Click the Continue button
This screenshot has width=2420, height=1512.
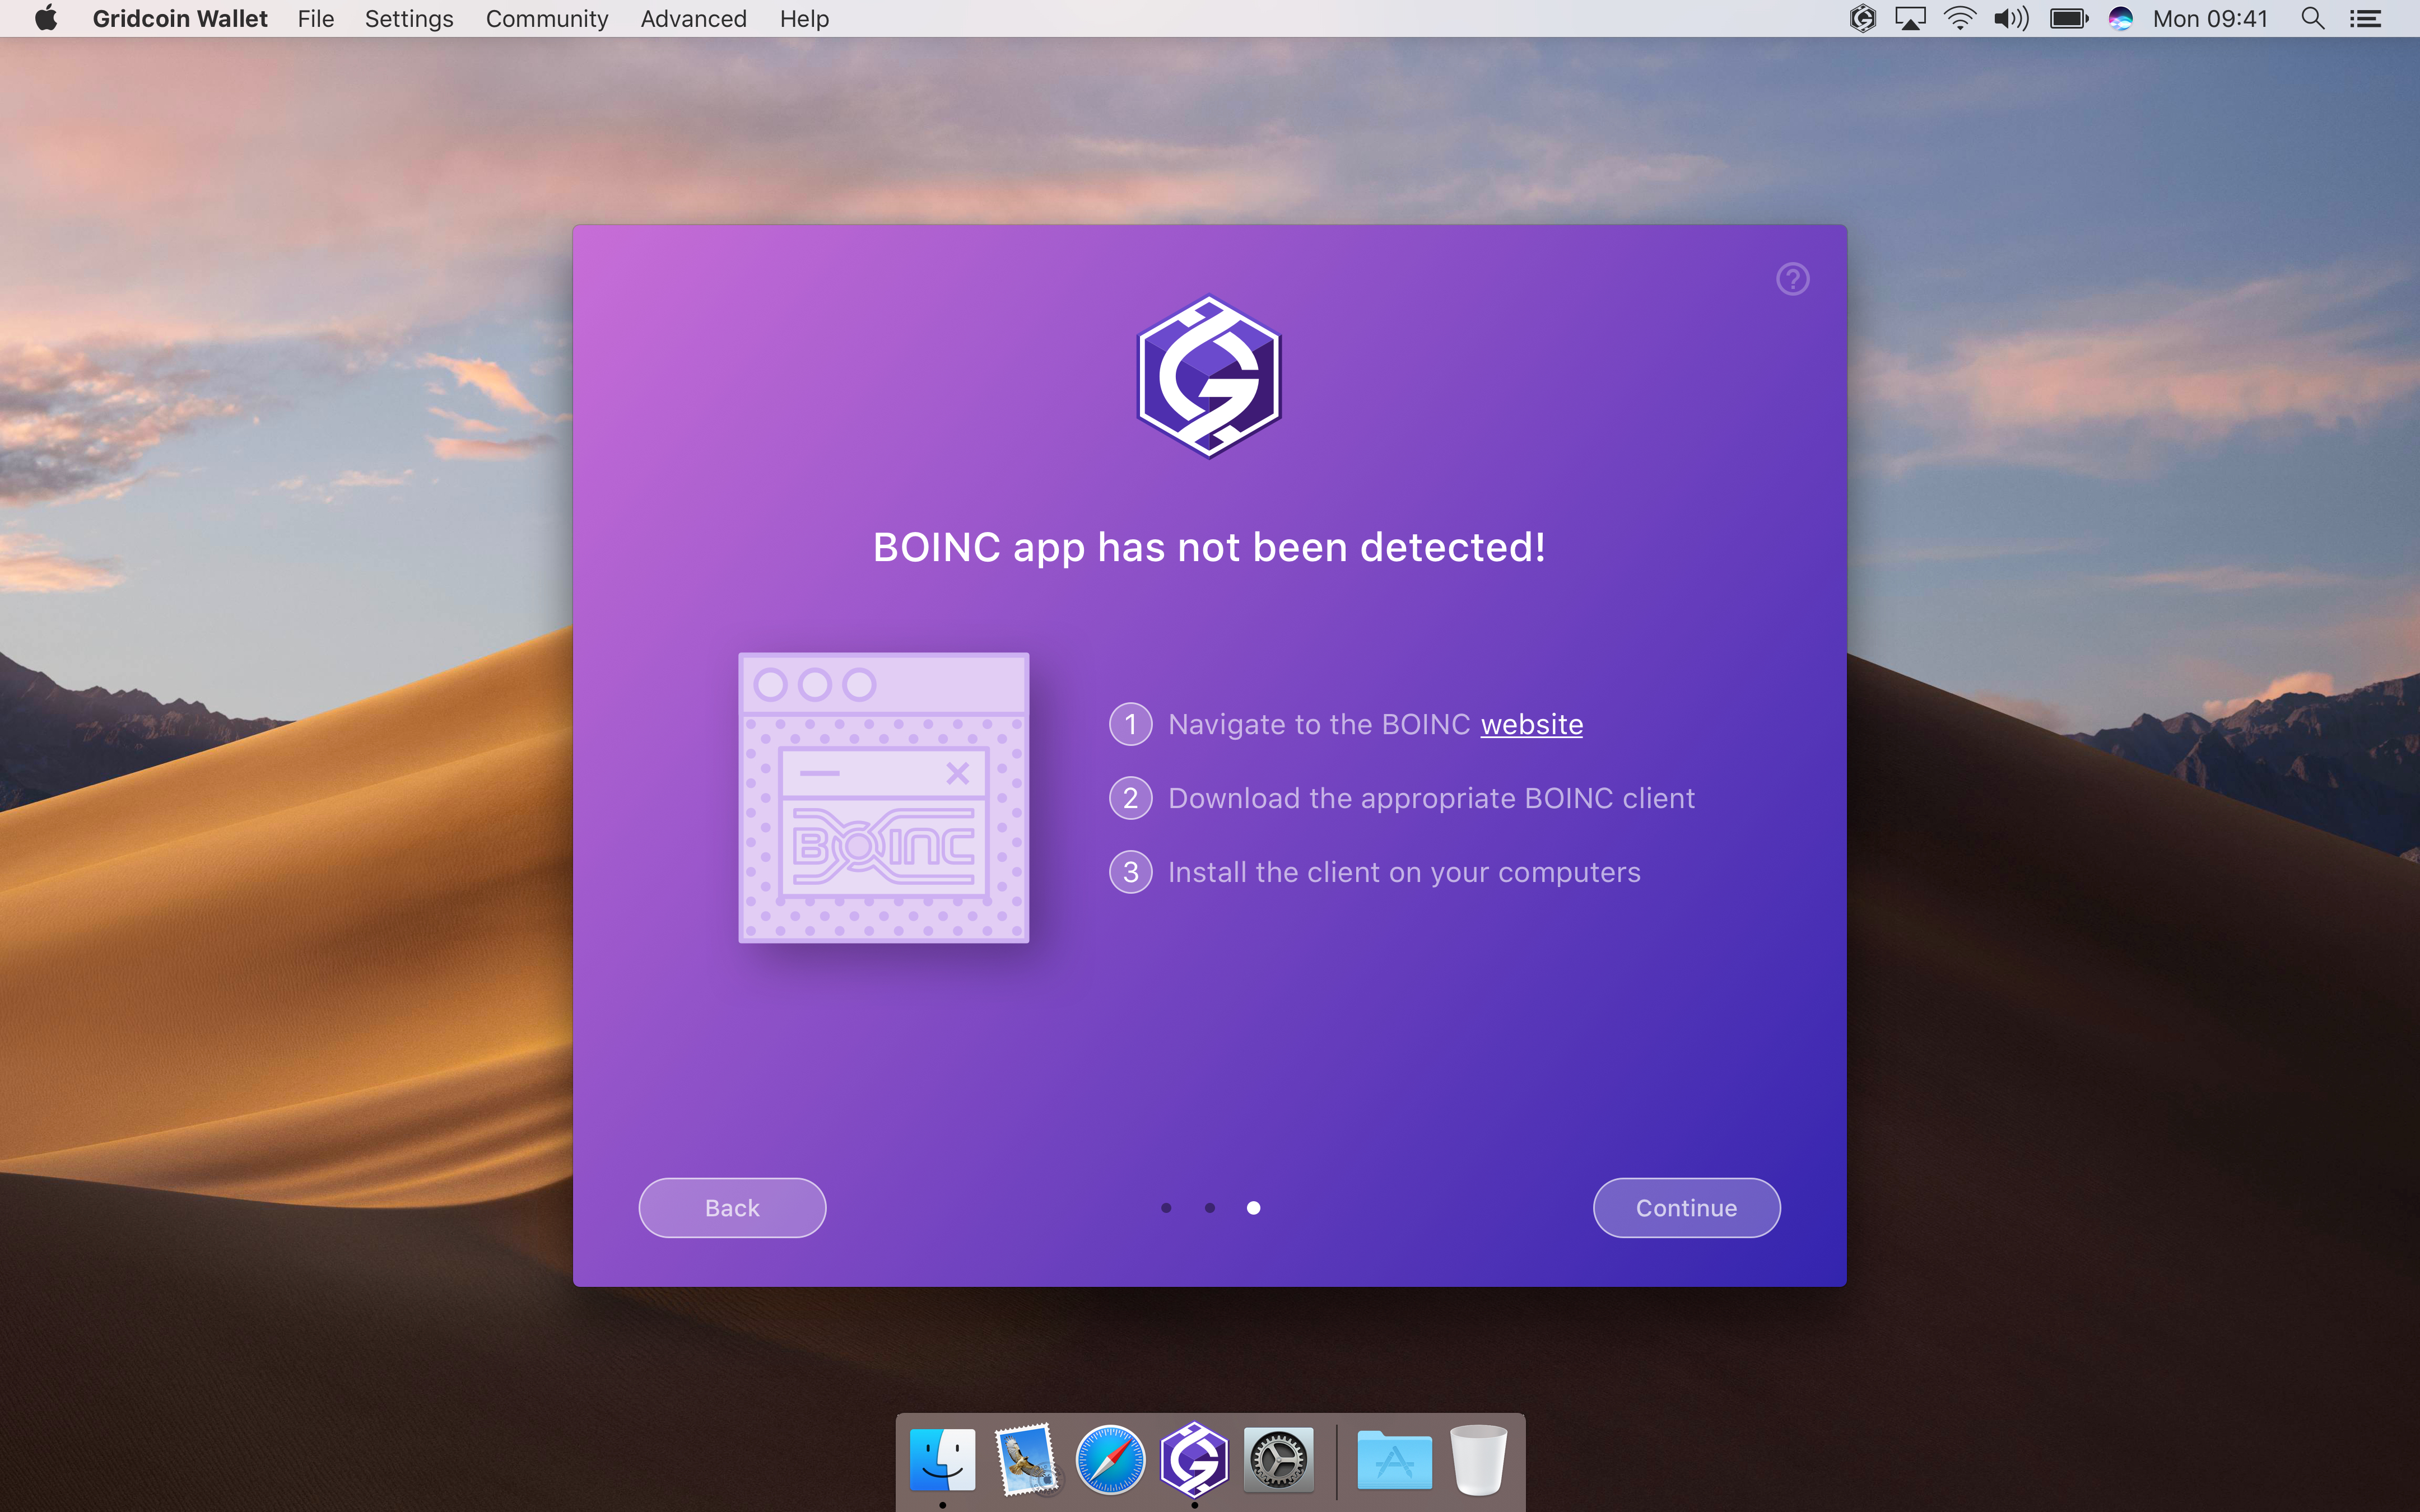[x=1686, y=1208]
